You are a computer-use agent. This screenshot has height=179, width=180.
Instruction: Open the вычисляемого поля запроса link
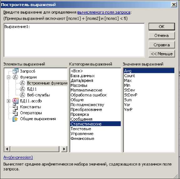point(104,12)
